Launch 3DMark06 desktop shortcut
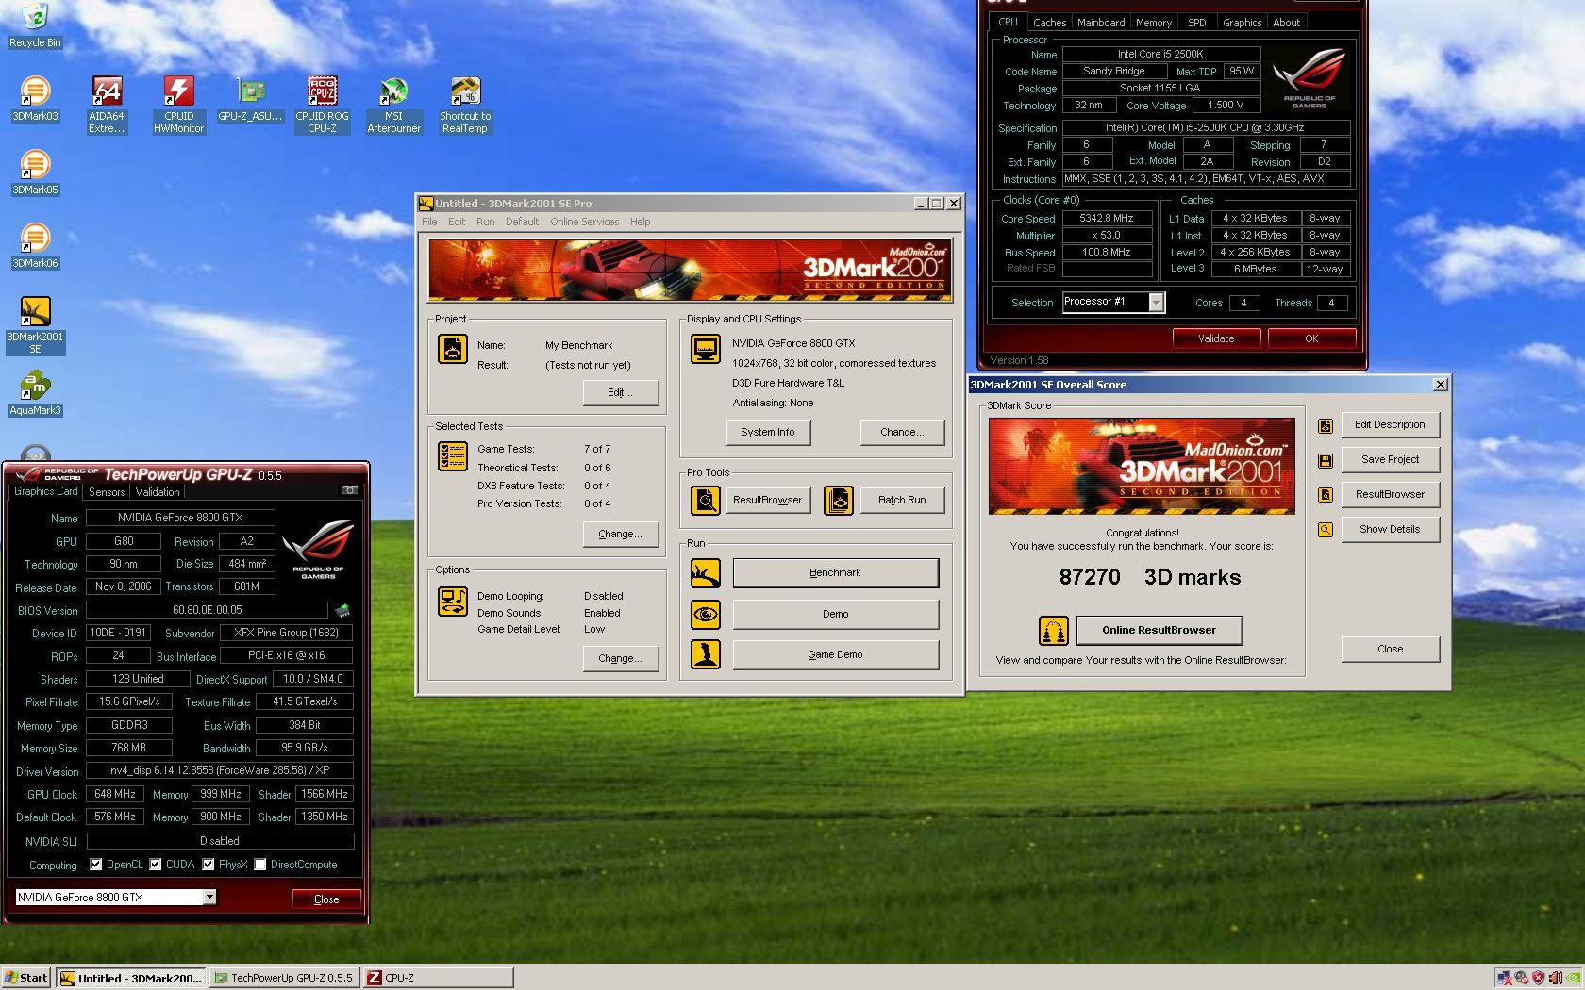This screenshot has height=990, width=1585. [x=35, y=246]
